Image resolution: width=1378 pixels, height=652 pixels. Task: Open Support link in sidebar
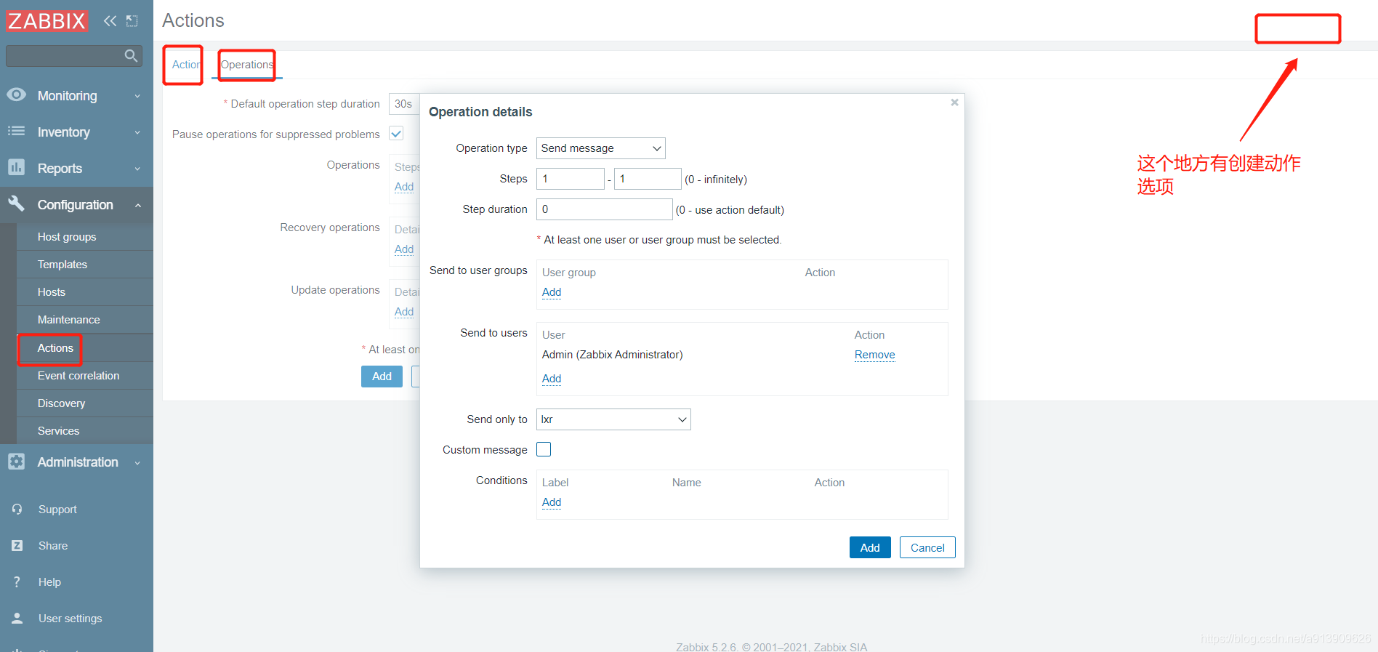(57, 510)
